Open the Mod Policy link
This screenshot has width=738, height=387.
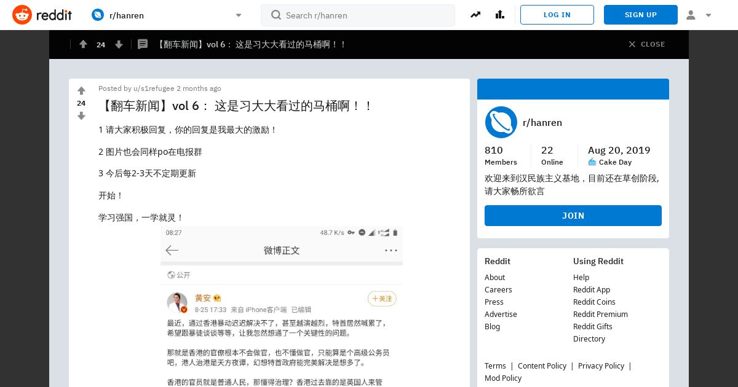503,378
